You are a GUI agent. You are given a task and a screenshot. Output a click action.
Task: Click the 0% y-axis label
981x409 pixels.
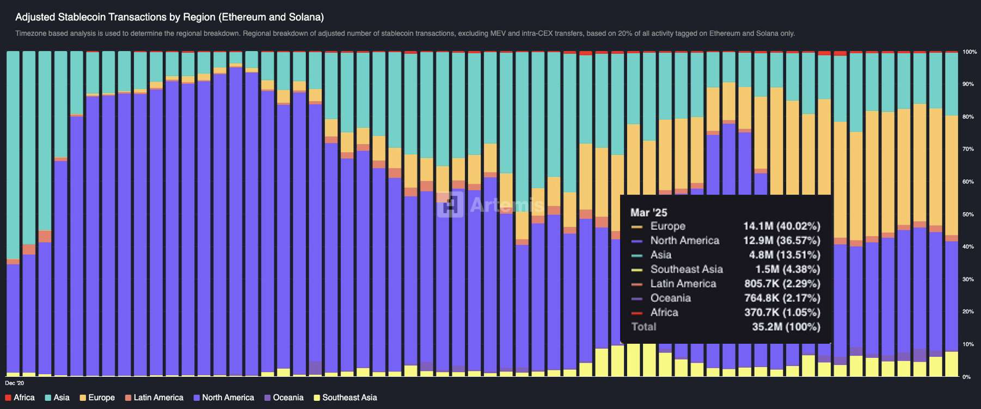(967, 377)
